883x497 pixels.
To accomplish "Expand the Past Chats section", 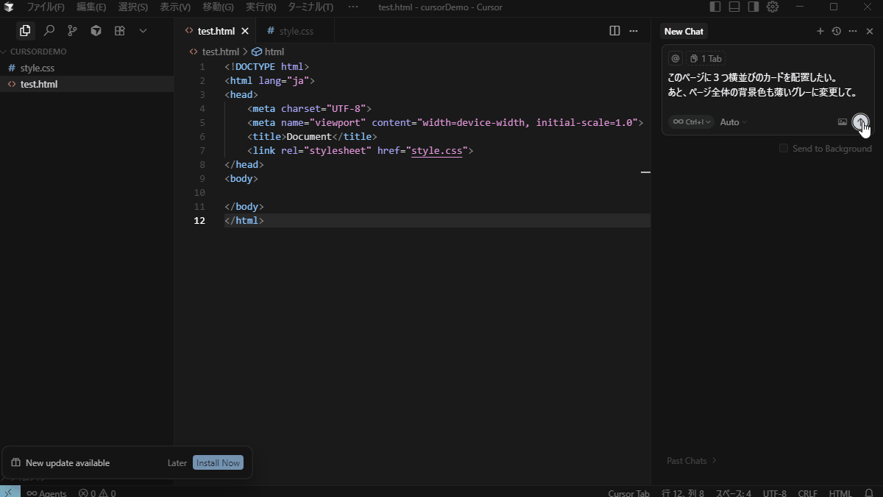I will [x=691, y=461].
